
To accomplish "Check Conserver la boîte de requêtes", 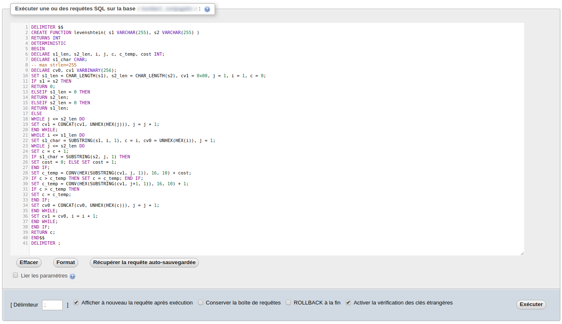I will [x=201, y=302].
